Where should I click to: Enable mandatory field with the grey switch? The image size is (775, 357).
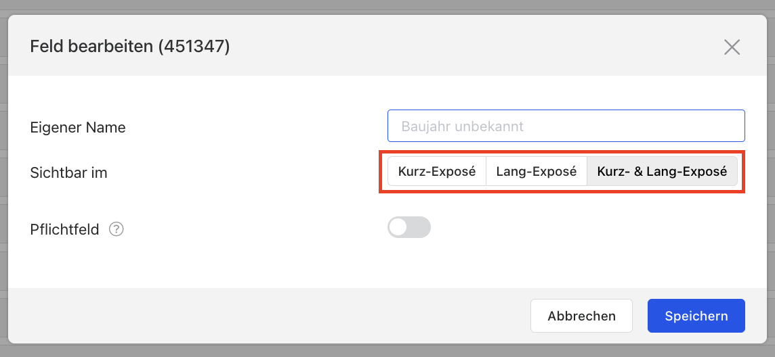(409, 227)
